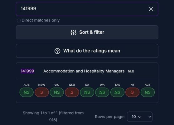This screenshot has width=174, height=125.
Task: Click the NT S rating badge
Action: click(133, 92)
